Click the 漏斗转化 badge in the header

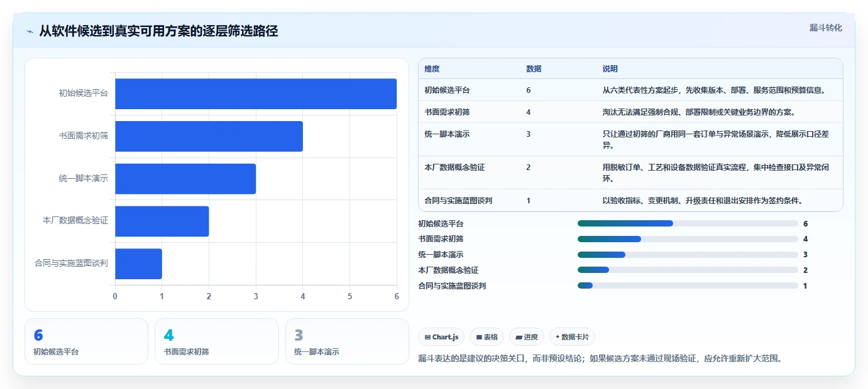point(825,28)
